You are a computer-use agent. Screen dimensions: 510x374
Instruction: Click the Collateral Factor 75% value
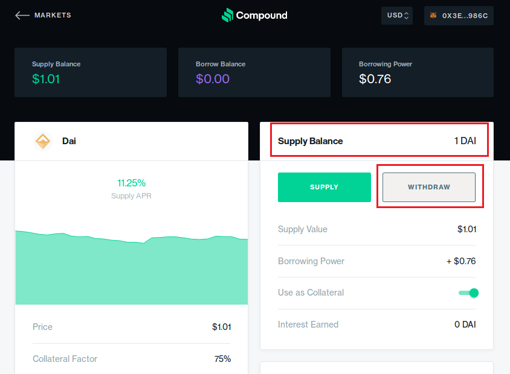222,359
